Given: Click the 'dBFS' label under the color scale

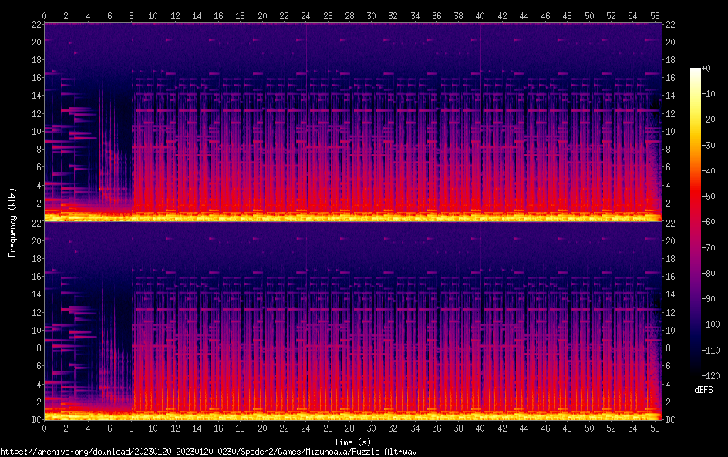Looking at the screenshot, I should pos(703,390).
